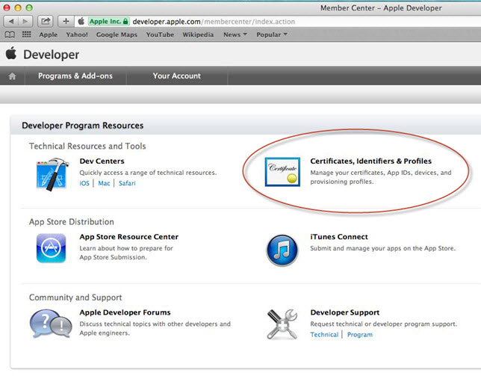Click the Dev Centers Xcode hammer icon
Viewport: 481px width, 376px height.
[x=52, y=173]
